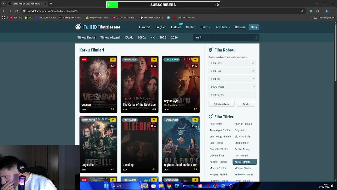Select the DUAL filter link
The height and width of the screenshot is (190, 337).
tap(129, 37)
